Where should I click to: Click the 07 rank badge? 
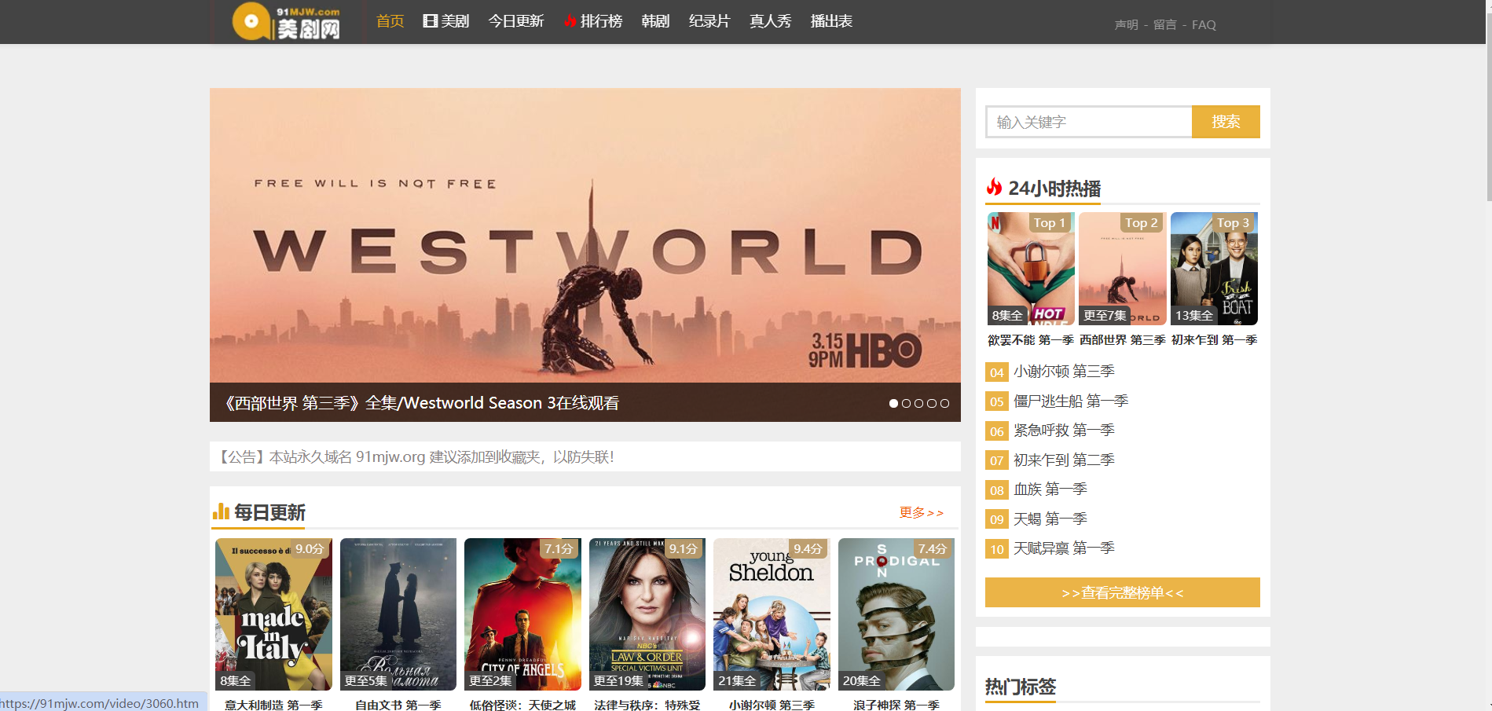[x=996, y=460]
